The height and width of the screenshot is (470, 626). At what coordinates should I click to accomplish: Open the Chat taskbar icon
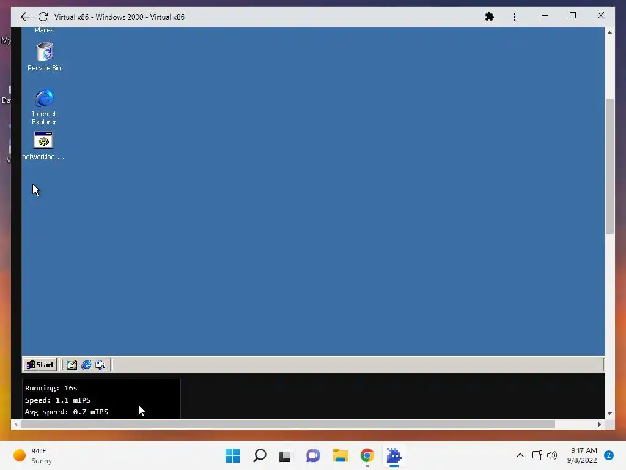pos(313,455)
